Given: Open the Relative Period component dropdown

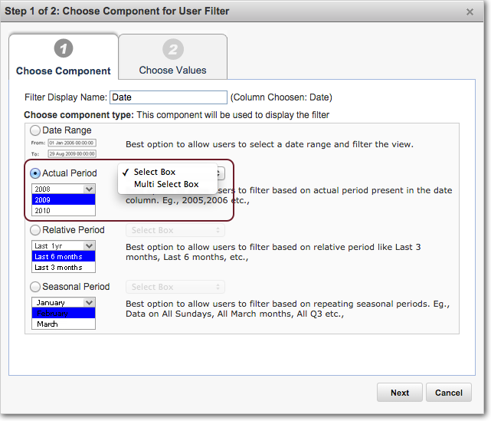Looking at the screenshot, I should (175, 230).
